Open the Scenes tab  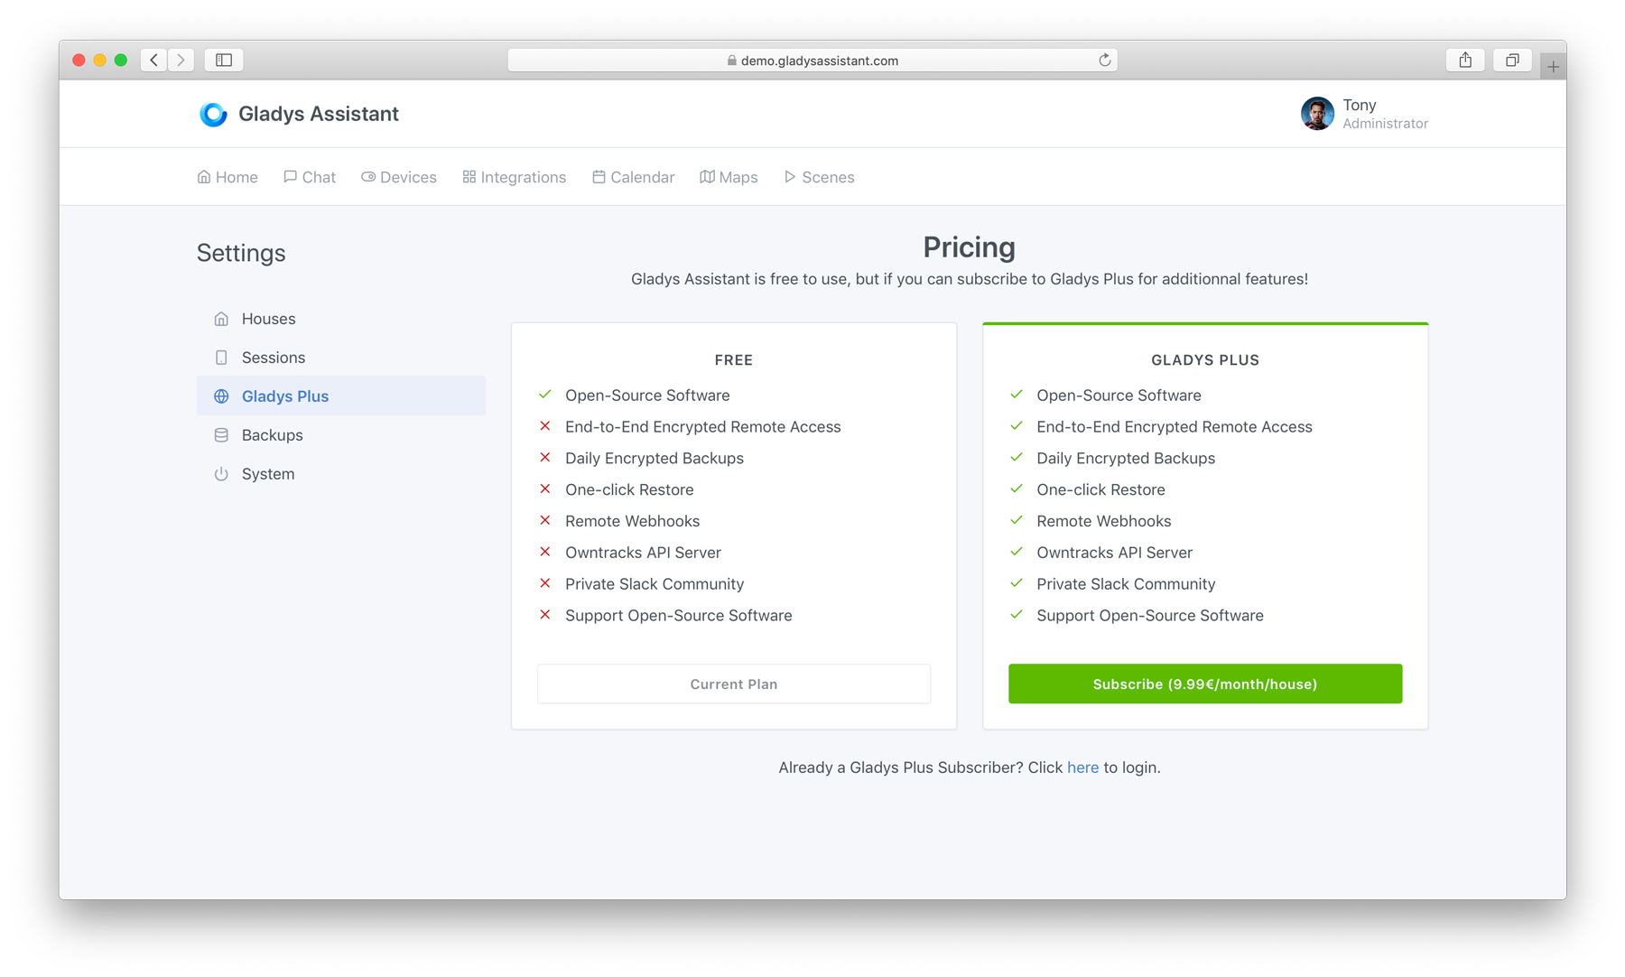point(819,177)
